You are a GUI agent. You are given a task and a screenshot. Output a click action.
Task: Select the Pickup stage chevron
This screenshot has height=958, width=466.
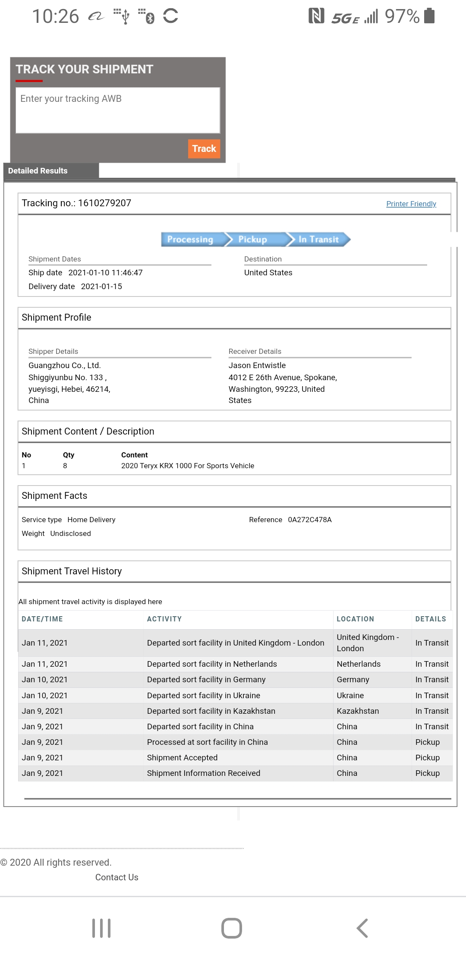click(252, 239)
